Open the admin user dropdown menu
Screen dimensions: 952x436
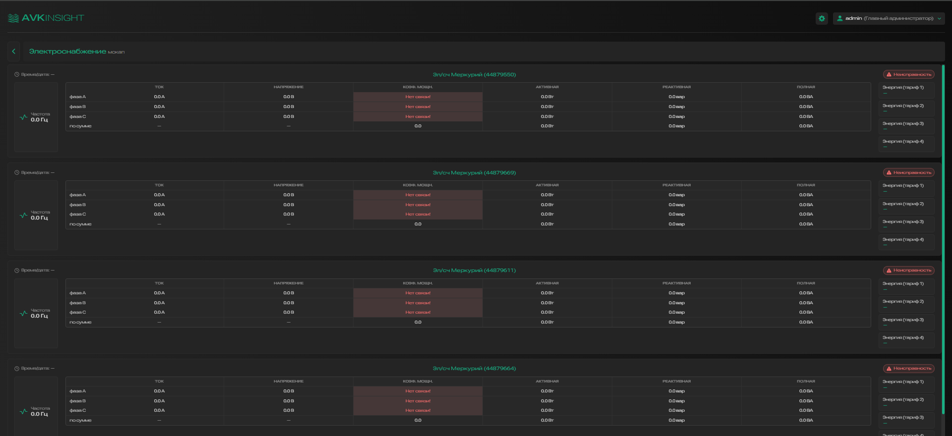pos(889,18)
